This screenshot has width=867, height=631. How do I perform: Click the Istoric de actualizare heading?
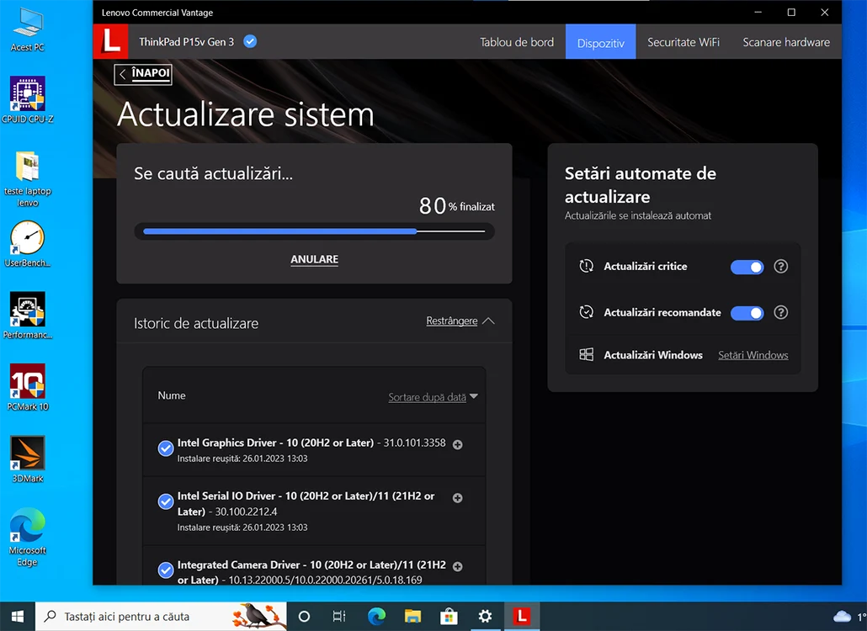coord(196,323)
